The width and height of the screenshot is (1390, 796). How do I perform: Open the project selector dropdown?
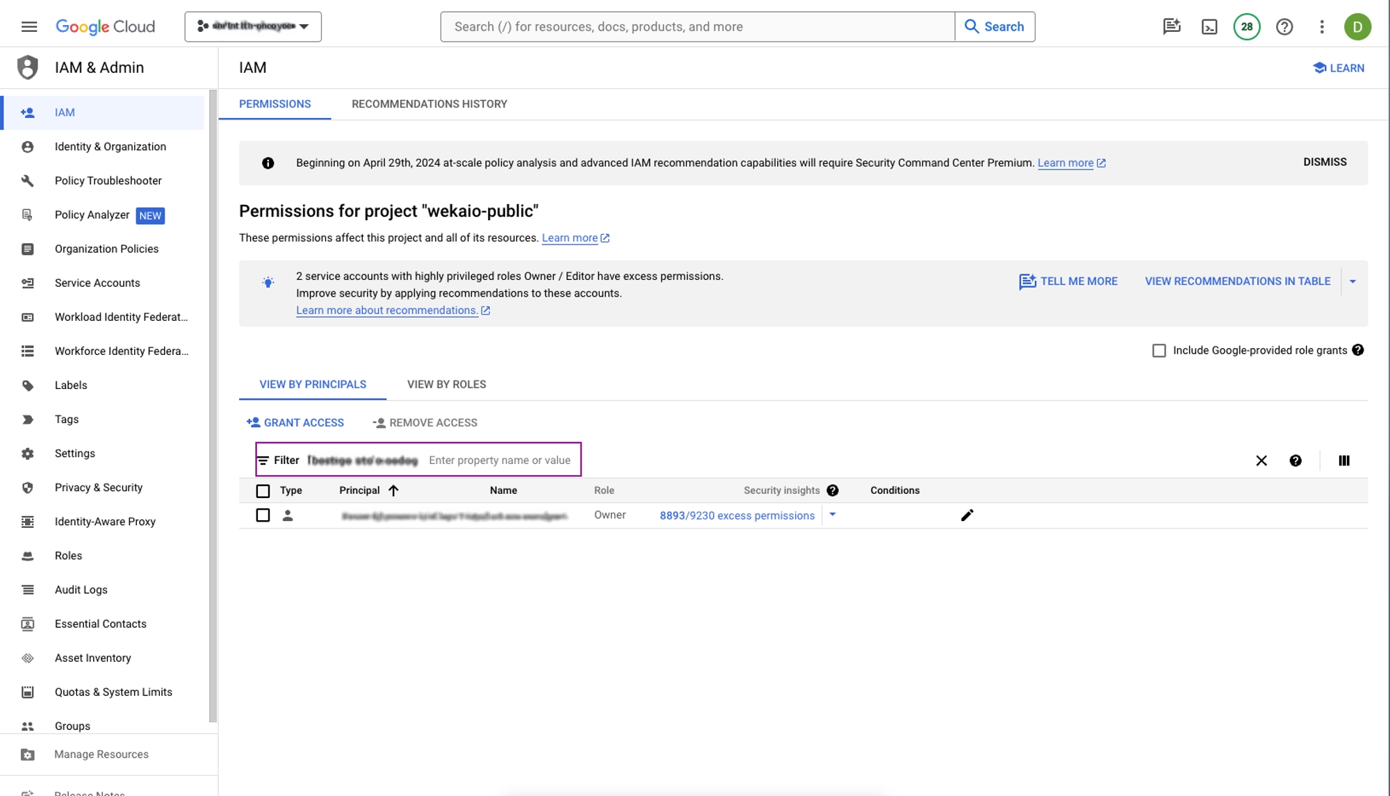[253, 26]
